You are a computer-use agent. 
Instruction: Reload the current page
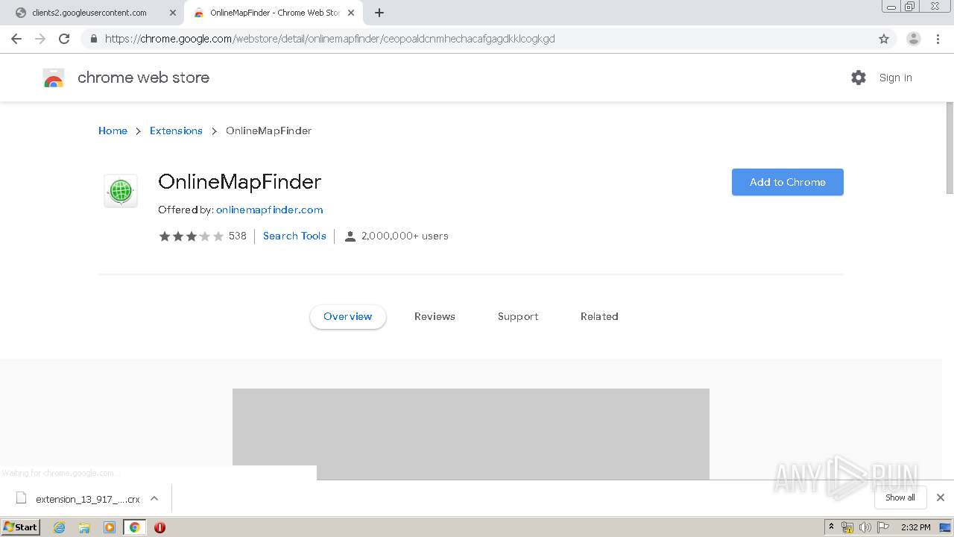pos(64,39)
